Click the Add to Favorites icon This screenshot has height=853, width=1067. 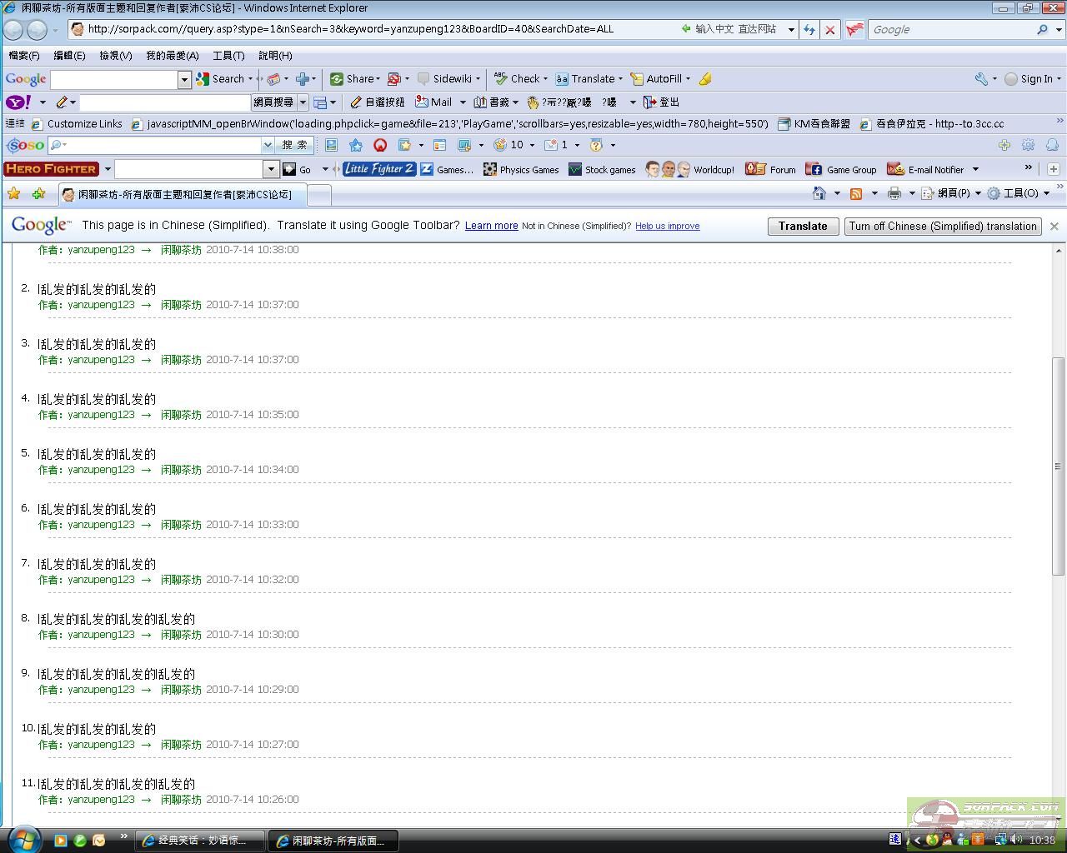[38, 194]
